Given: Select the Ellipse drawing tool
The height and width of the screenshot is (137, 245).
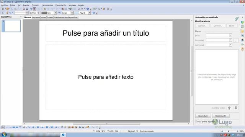Looking at the screenshot, I should coord(17,127).
